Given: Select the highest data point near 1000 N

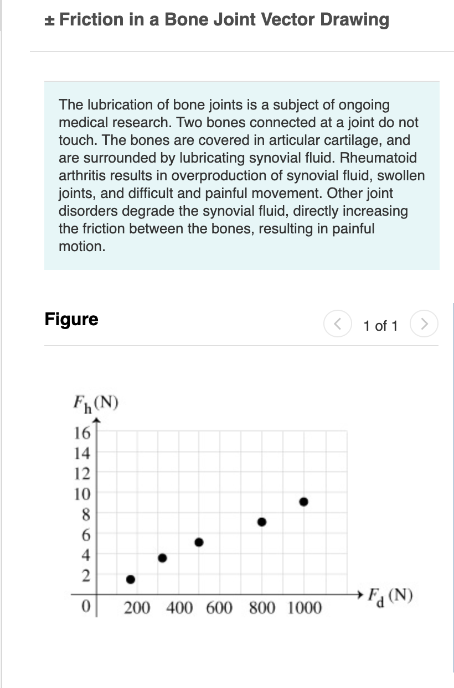Looking at the screenshot, I should (x=304, y=503).
